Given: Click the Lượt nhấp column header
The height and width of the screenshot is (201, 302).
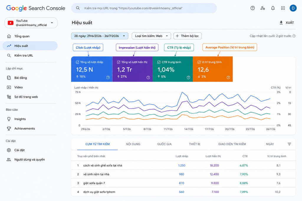Looking at the screenshot, I should point(182,156).
